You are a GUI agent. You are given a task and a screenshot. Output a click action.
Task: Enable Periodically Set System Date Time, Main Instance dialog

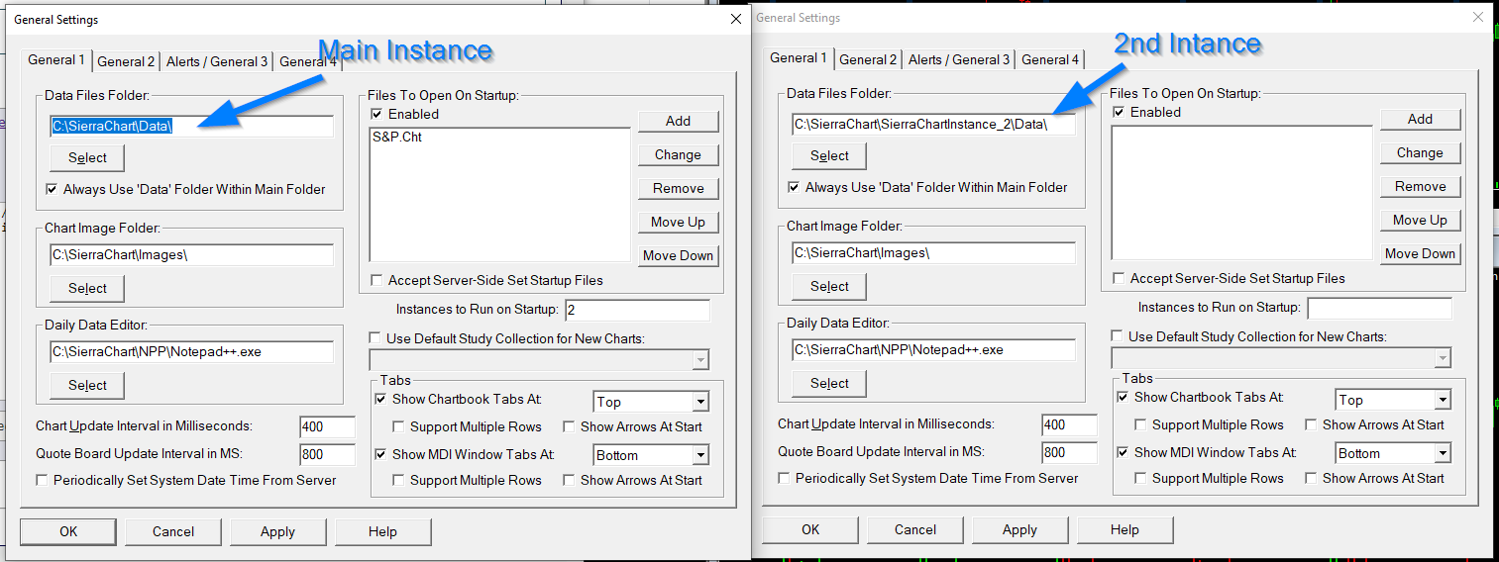[x=43, y=480]
